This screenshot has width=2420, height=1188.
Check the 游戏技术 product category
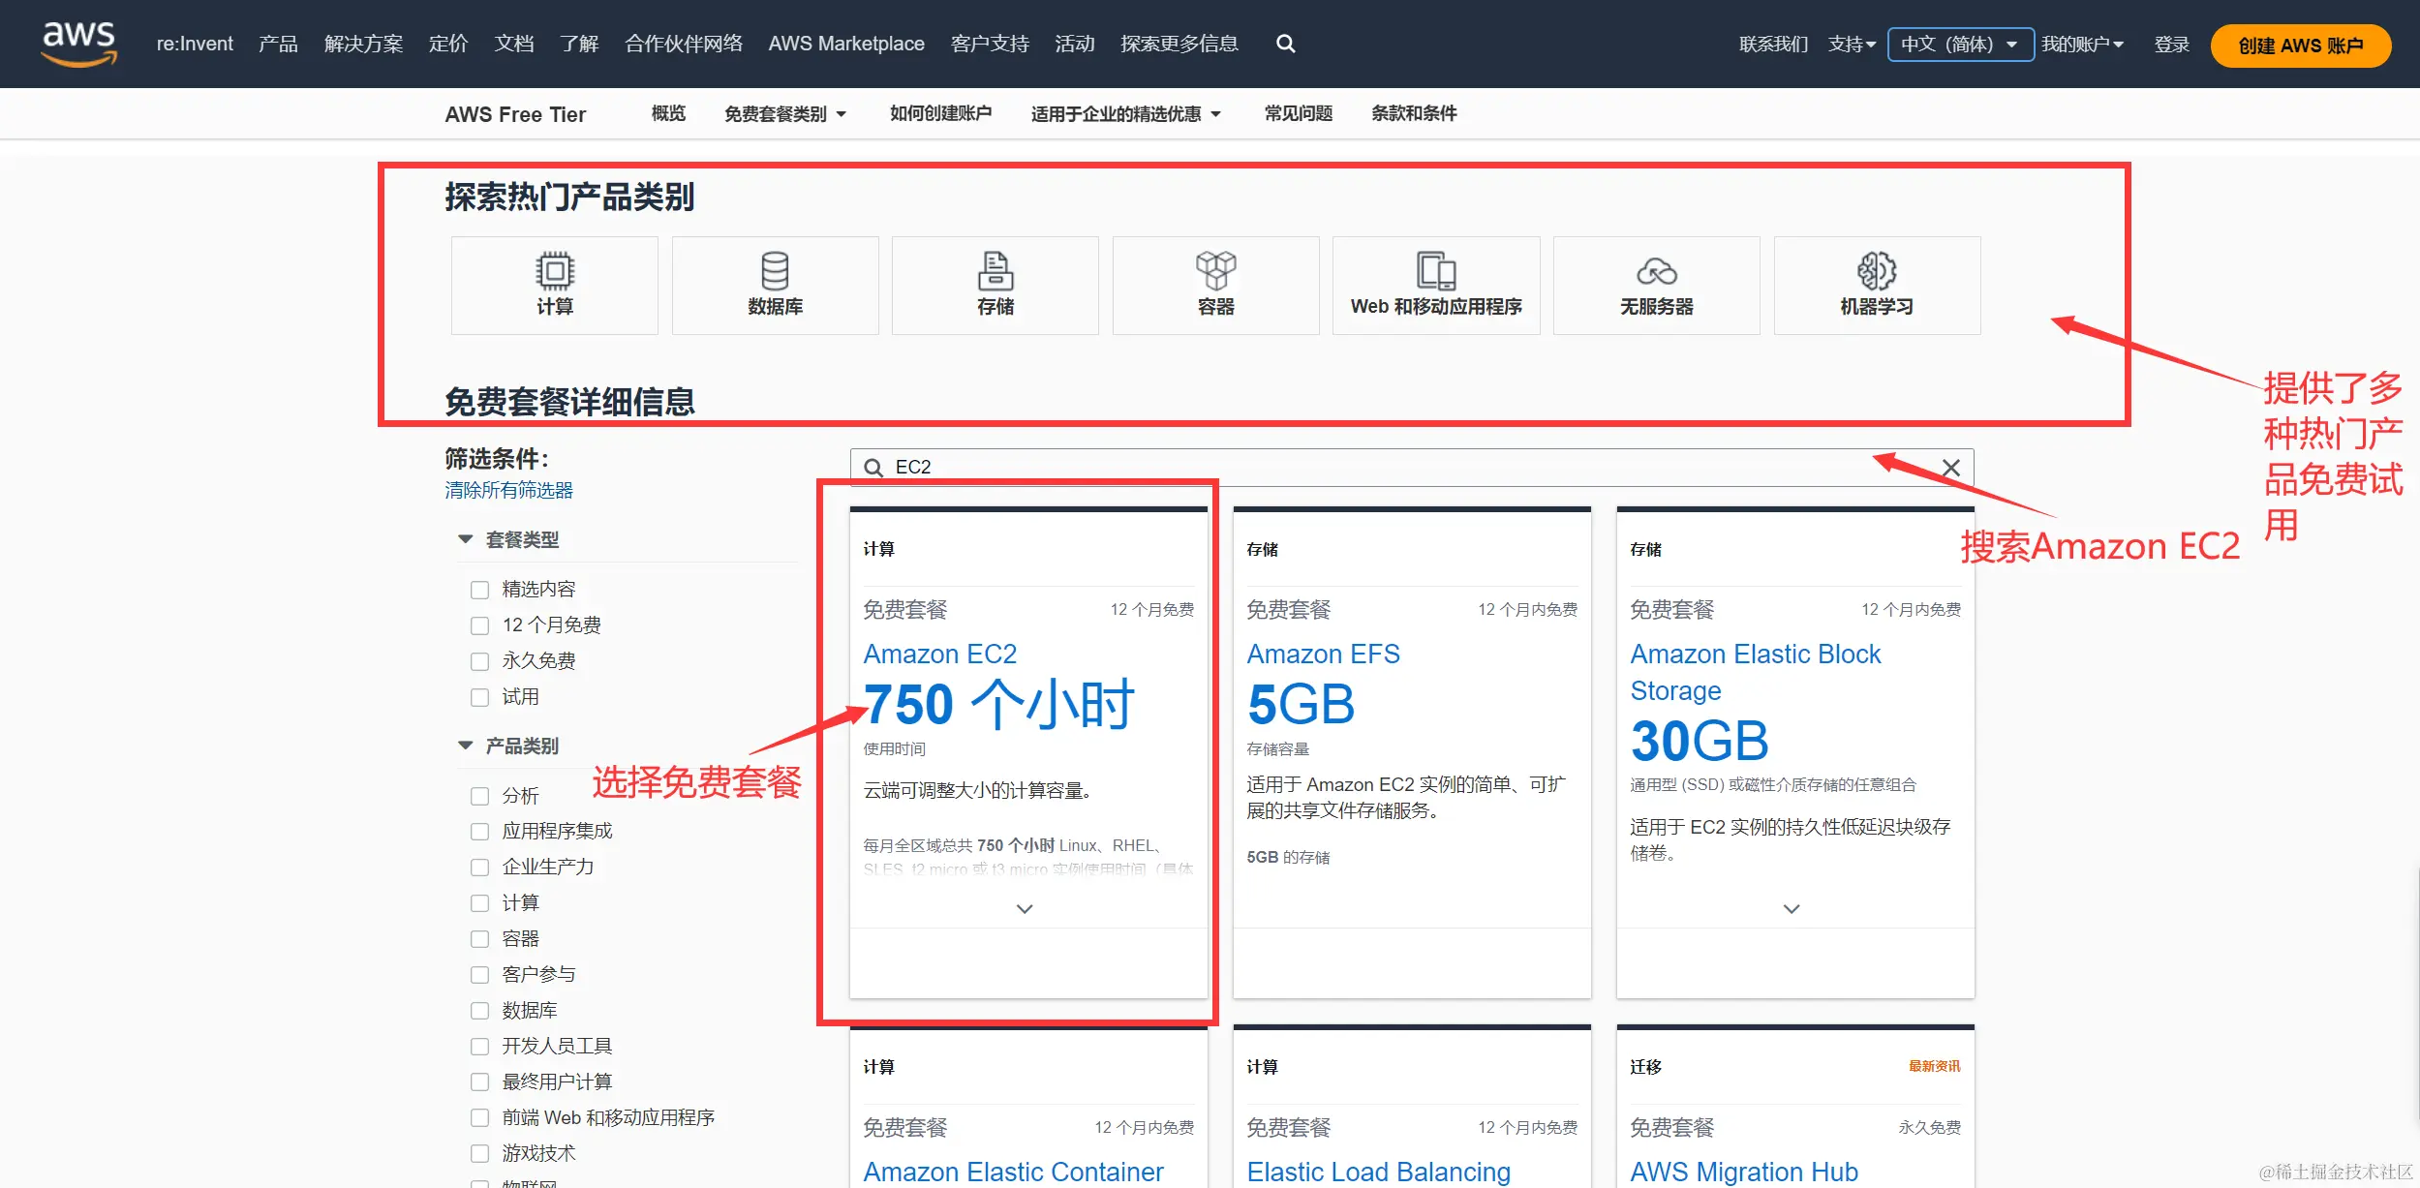click(x=479, y=1154)
